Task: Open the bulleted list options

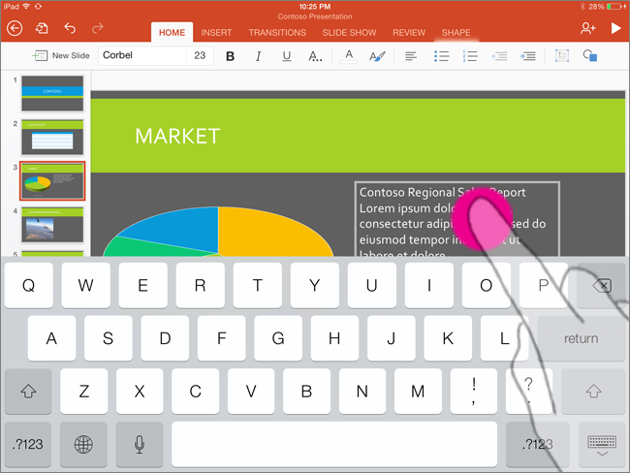Action: point(441,56)
